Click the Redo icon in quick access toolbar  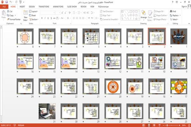16,2
